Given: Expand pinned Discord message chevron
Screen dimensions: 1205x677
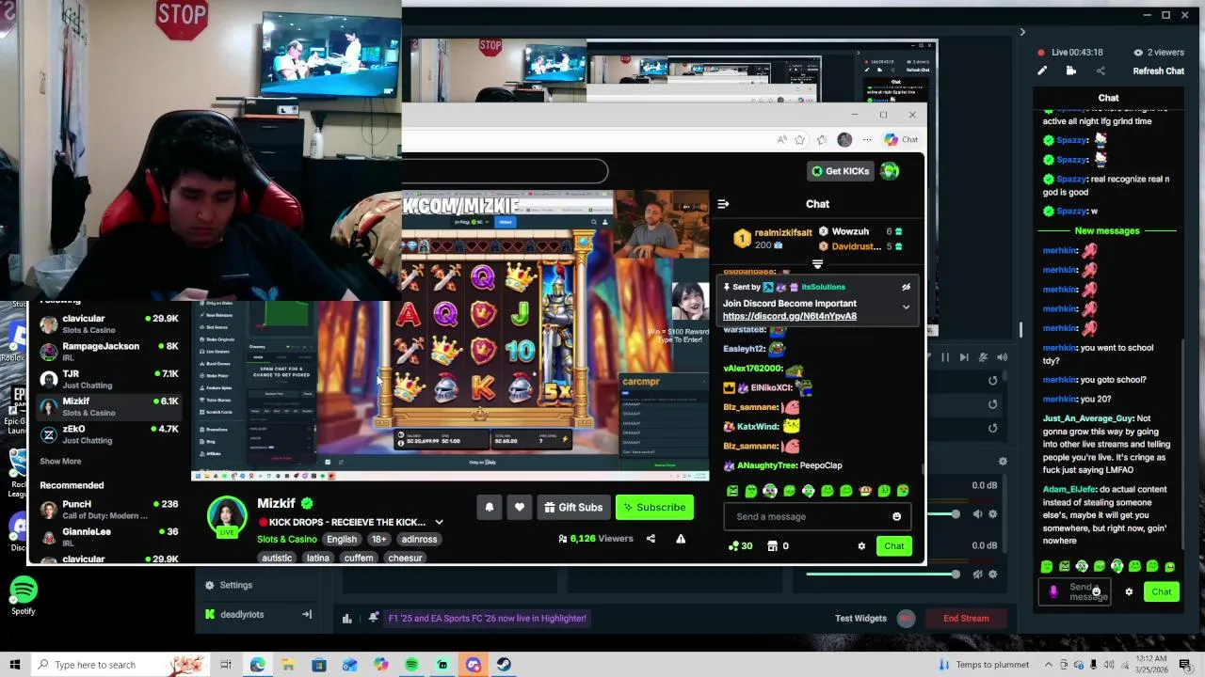Looking at the screenshot, I should (x=906, y=307).
